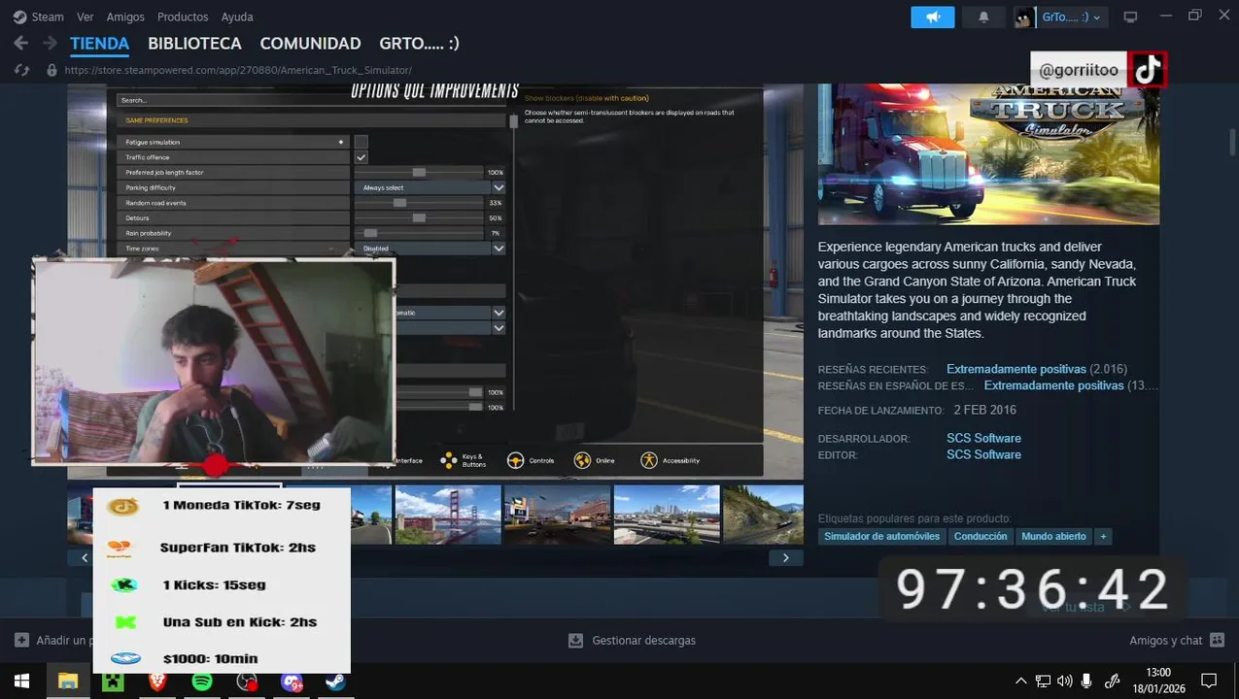The width and height of the screenshot is (1239, 699).
Task: Open the Steam announcements megaphone button
Action: pos(933,17)
